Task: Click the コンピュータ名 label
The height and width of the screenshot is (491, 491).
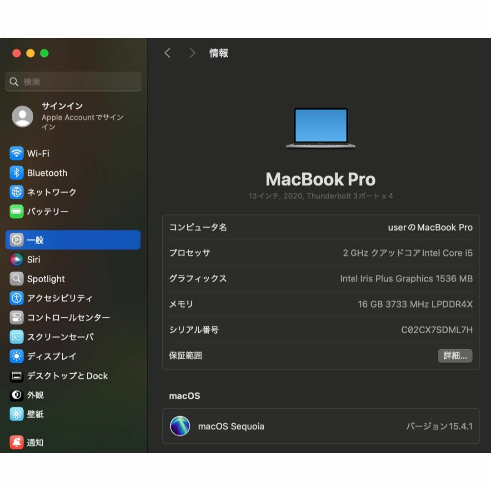Action: click(x=198, y=227)
